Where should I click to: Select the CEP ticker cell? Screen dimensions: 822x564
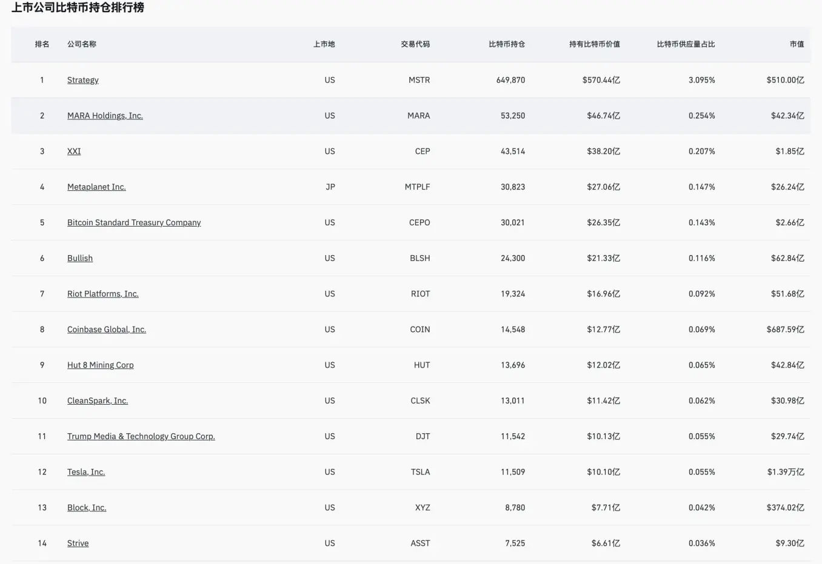coord(423,151)
